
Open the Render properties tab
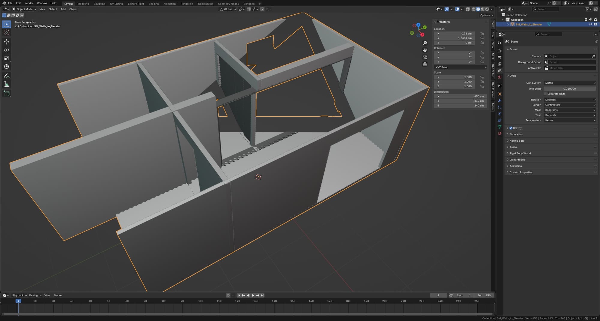[x=499, y=51]
